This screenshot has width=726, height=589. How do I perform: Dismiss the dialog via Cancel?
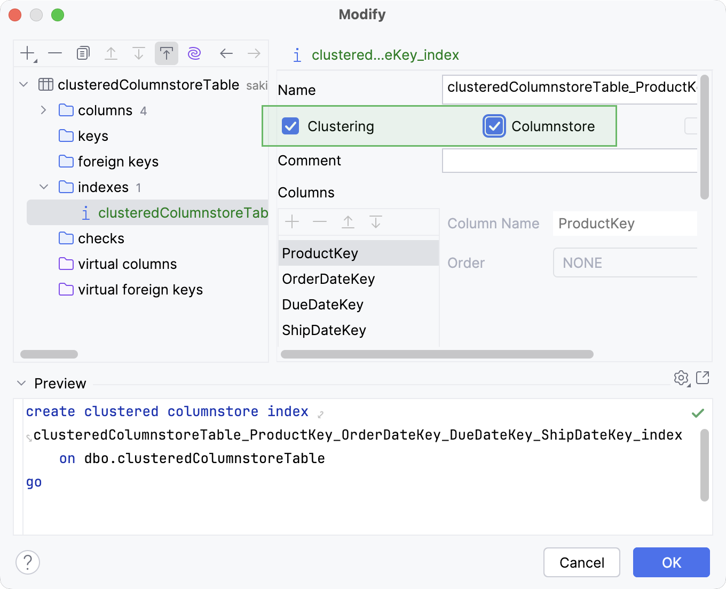click(581, 562)
